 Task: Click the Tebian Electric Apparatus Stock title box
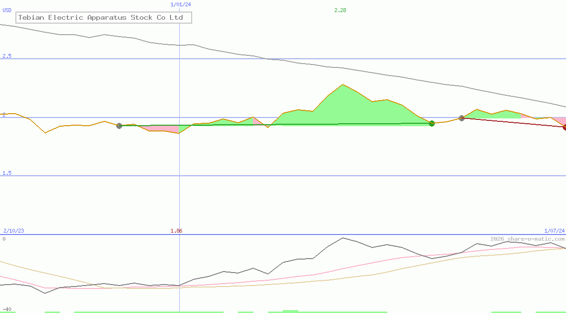[104, 17]
